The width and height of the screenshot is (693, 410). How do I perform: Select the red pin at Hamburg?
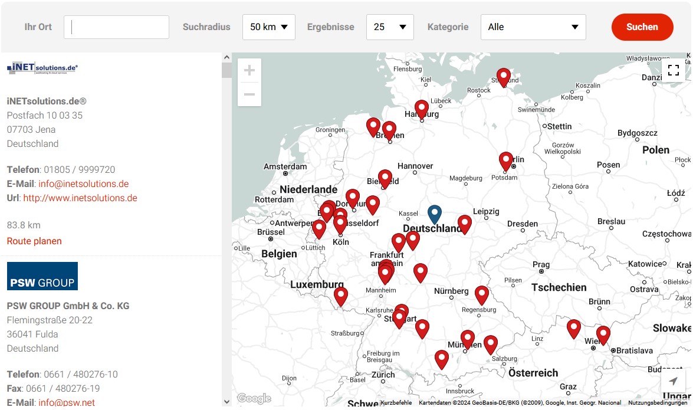(421, 109)
